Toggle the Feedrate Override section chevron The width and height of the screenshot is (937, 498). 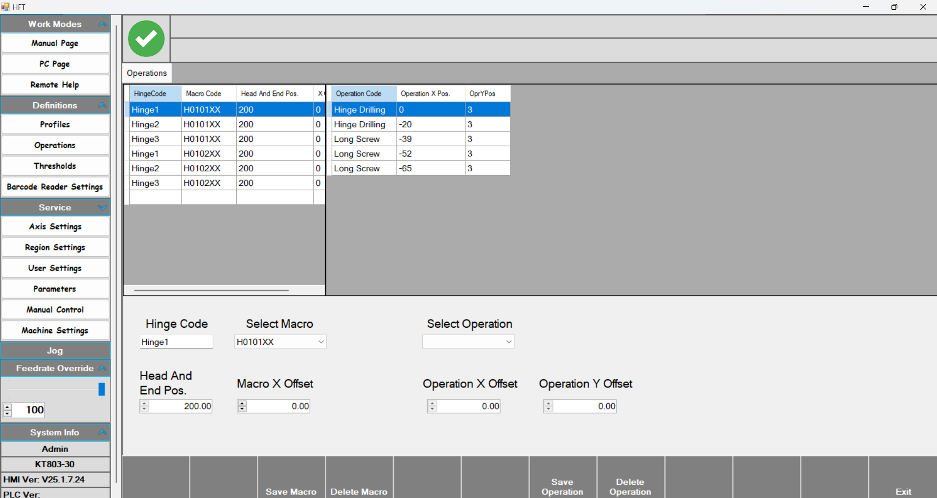pyautogui.click(x=102, y=368)
